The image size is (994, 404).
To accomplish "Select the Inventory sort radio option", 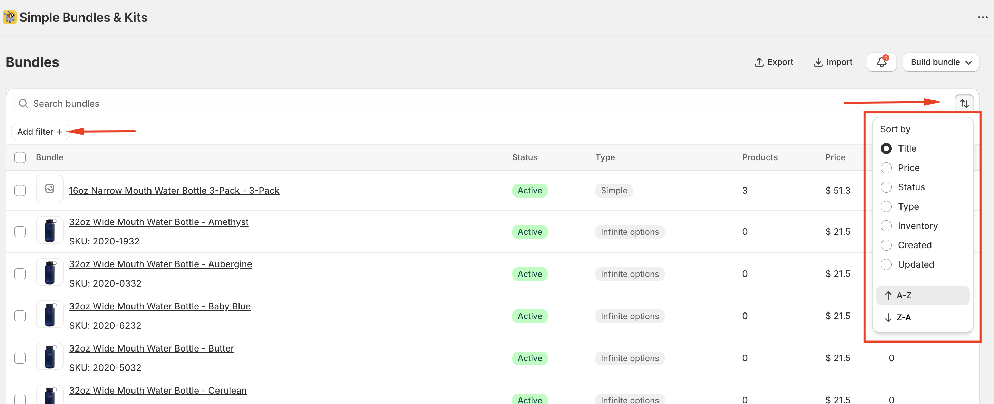I will click(886, 225).
